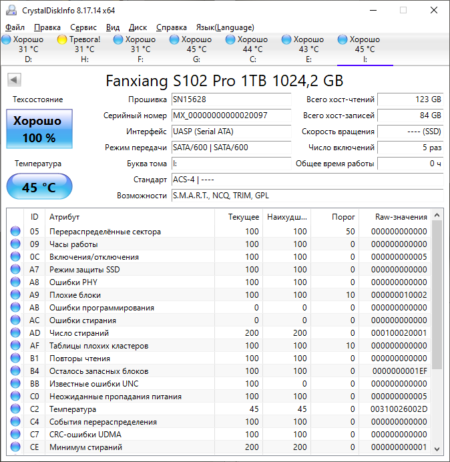Click the status icon for attribute 05
Viewport: 450px width, 462px height.
coord(15,232)
